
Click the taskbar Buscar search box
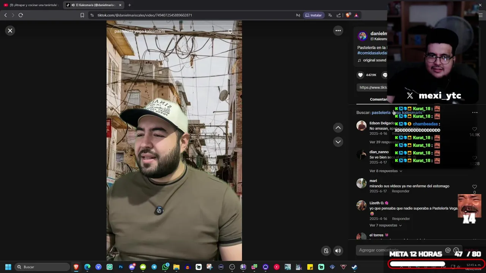(43, 267)
